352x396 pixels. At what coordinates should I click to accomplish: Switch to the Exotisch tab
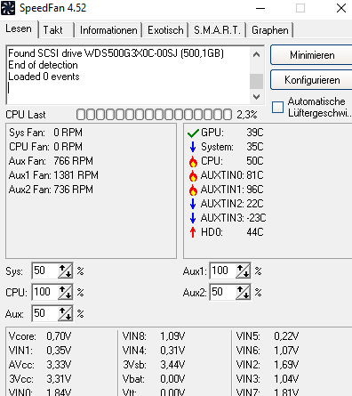[165, 30]
